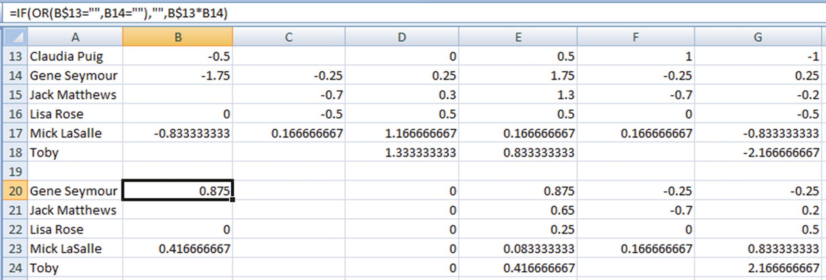
Task: Select column G header
Action: (758, 37)
